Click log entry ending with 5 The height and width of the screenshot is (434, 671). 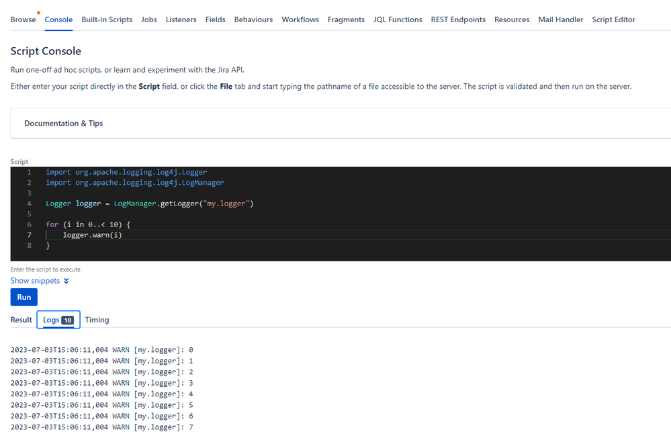(102, 405)
